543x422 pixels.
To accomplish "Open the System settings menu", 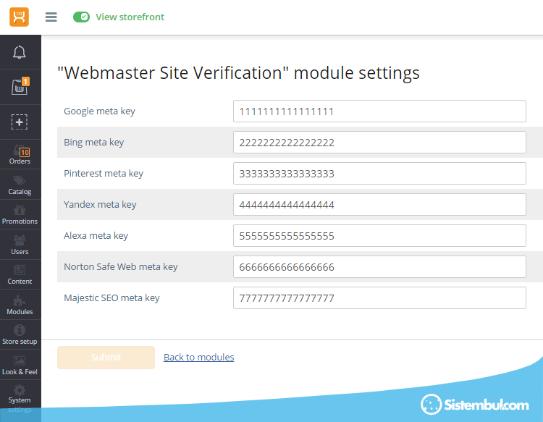I will click(x=20, y=398).
